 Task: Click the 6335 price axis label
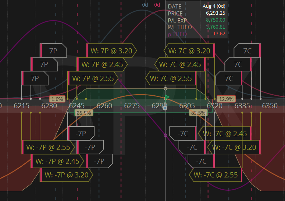(242, 106)
